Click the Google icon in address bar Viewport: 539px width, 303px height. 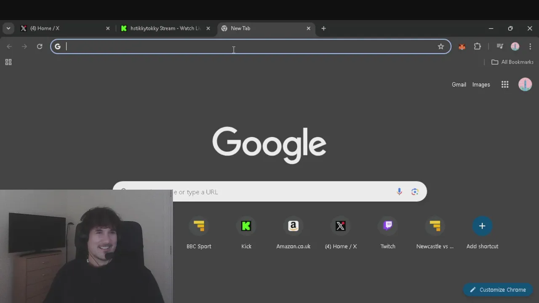point(58,46)
